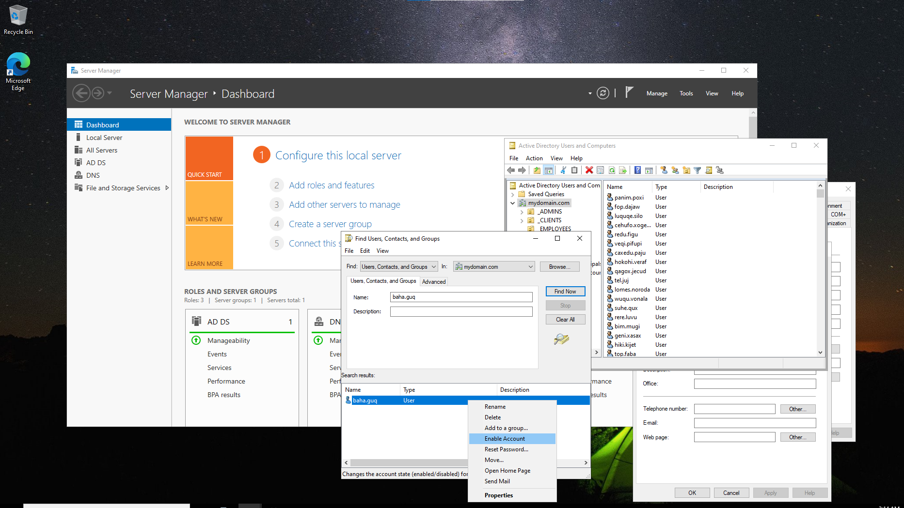The width and height of the screenshot is (904, 508).
Task: Click the Active Directory user list vertical scrollbar
Action: [x=820, y=269]
